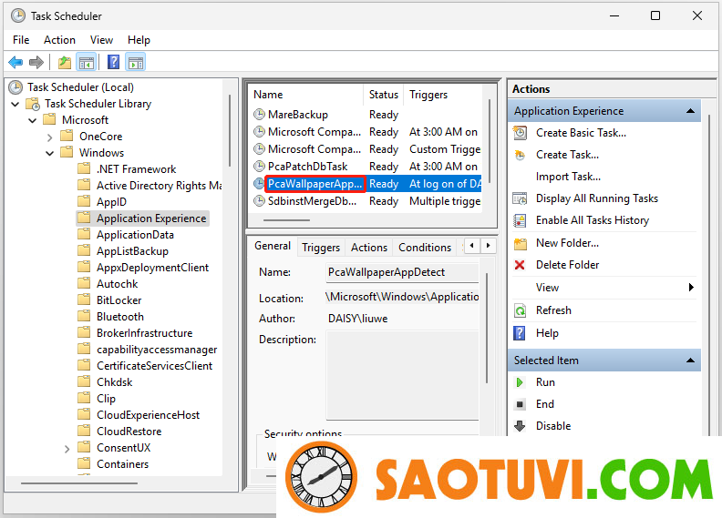Click the tree pane horizontal scrollbar
Image resolution: width=722 pixels, height=518 pixels.
coord(79,483)
